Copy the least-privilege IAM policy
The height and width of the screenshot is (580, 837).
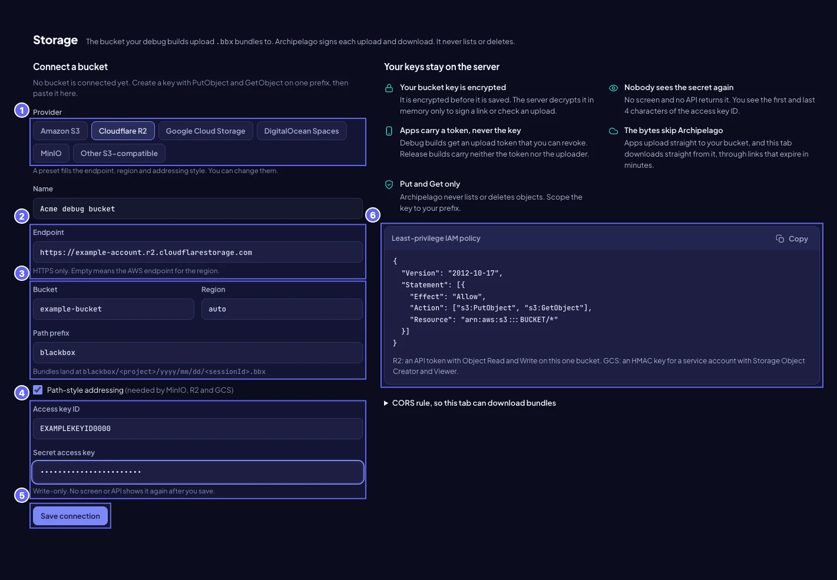point(792,238)
